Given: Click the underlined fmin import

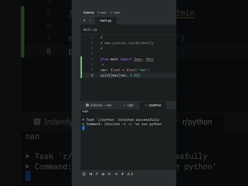Looking at the screenshot, I should click(150, 59).
